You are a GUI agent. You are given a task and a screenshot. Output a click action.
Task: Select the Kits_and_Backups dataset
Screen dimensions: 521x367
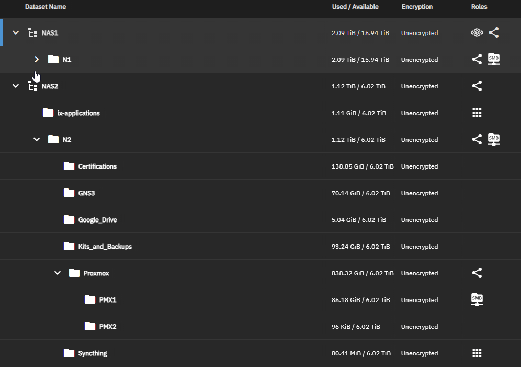105,247
